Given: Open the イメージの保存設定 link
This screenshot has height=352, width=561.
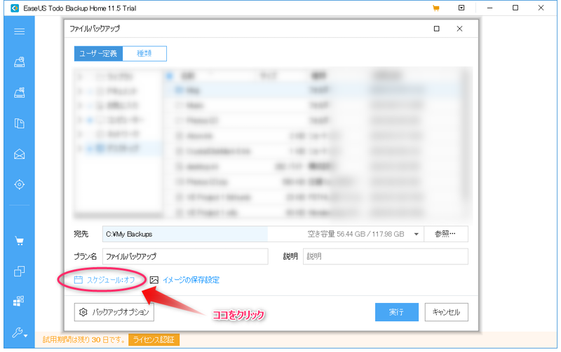Looking at the screenshot, I should 191,280.
